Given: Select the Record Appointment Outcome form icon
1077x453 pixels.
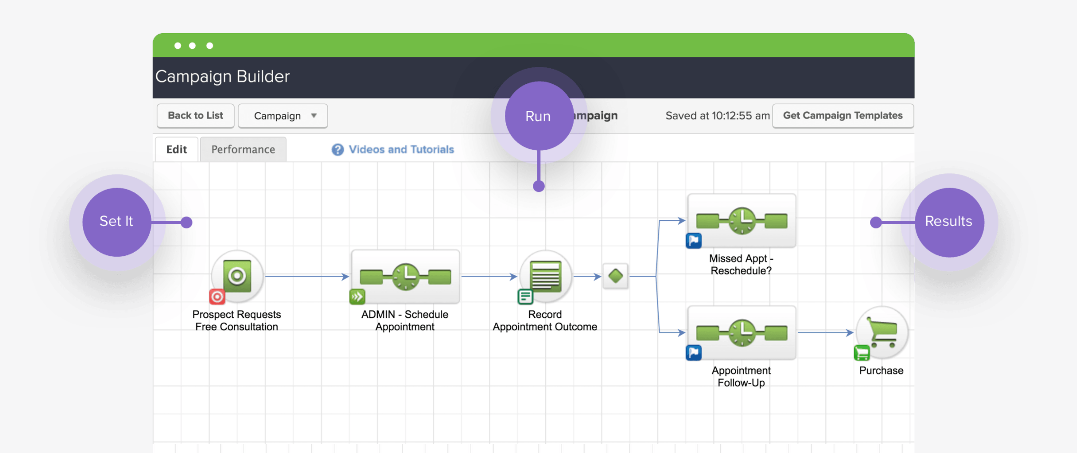Looking at the screenshot, I should (x=546, y=276).
